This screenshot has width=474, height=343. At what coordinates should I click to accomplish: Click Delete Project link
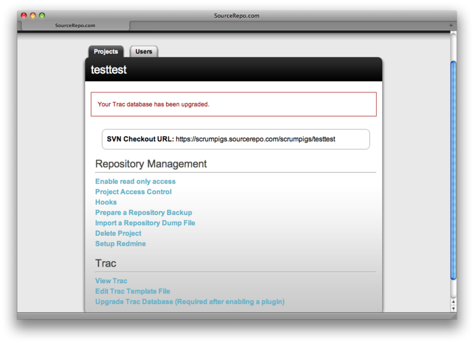click(118, 233)
